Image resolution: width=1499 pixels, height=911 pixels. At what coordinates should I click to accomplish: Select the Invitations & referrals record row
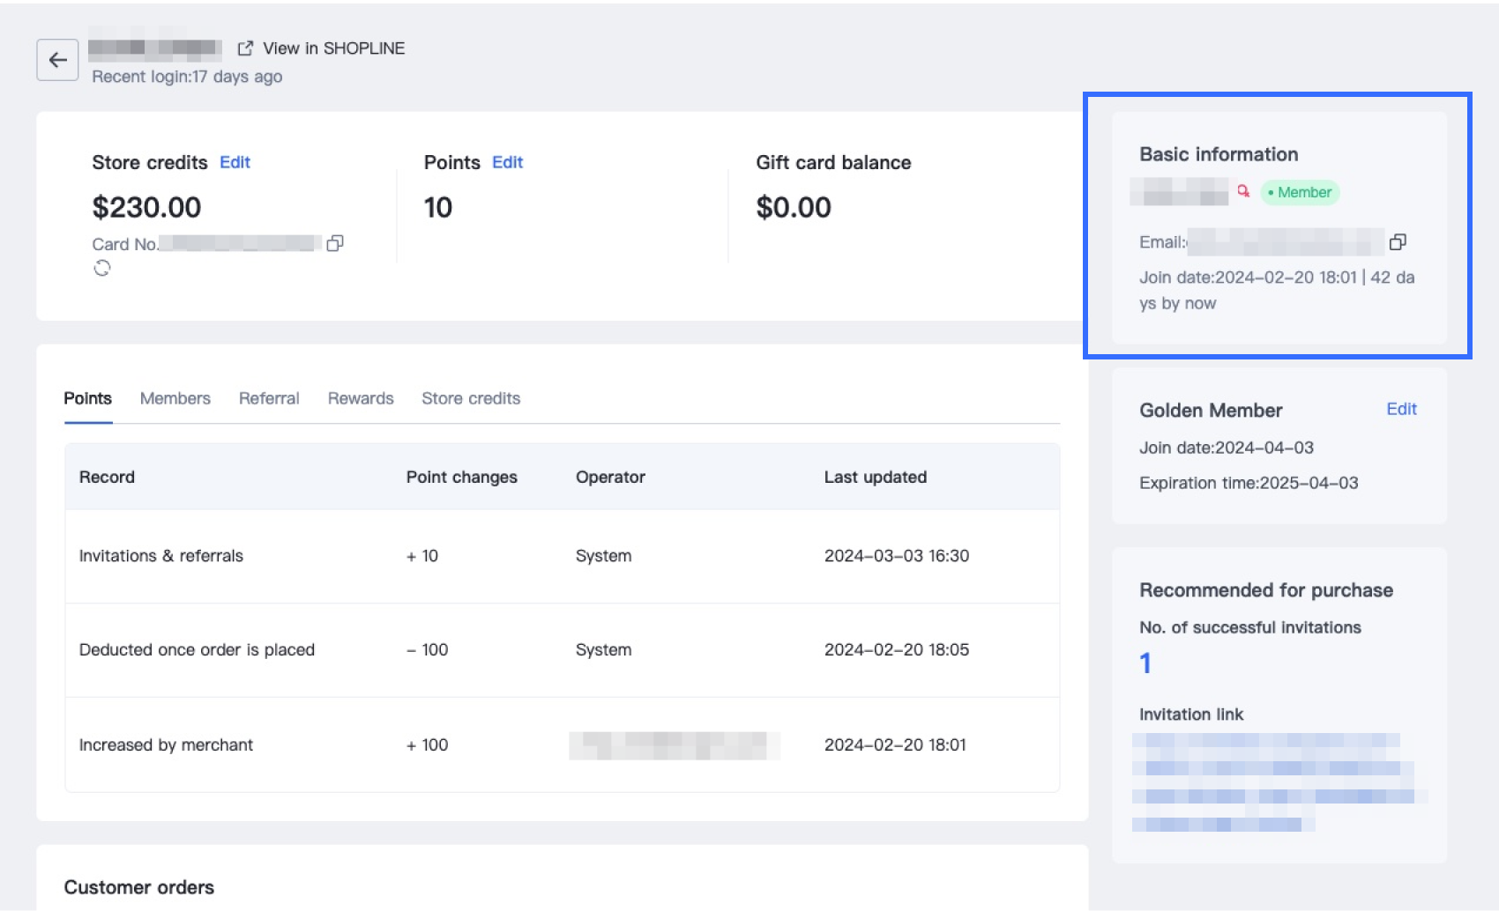pyautogui.click(x=161, y=556)
